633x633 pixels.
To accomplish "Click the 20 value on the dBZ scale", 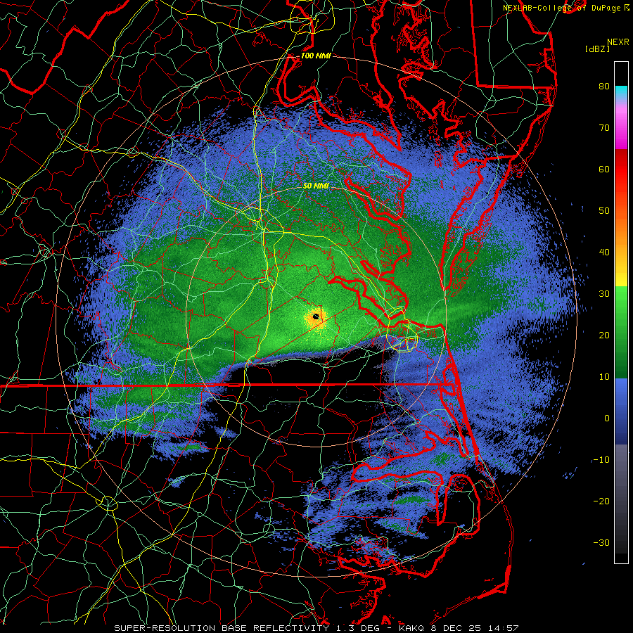I will 604,335.
